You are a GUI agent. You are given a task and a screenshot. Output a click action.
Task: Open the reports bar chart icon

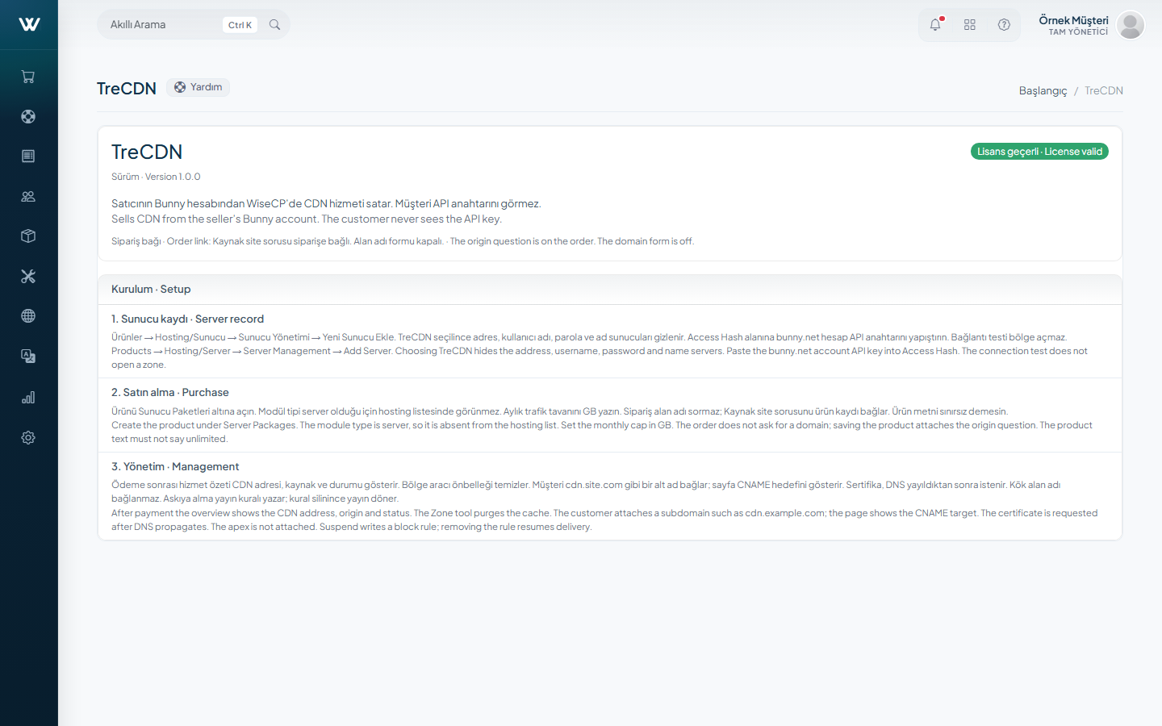[28, 397]
